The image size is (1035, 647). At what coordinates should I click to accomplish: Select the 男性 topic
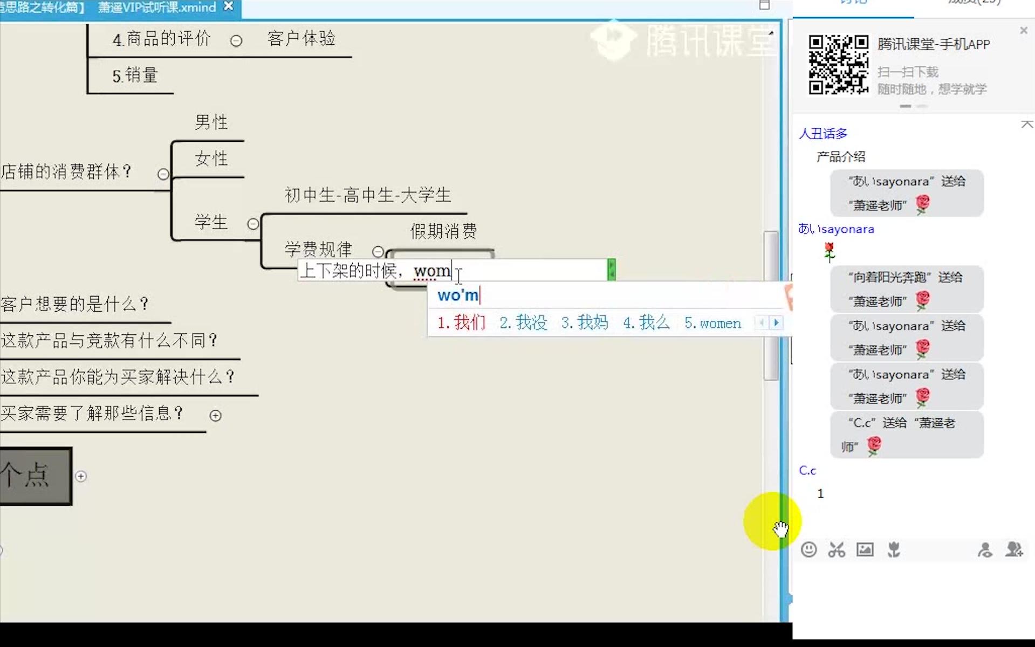[x=211, y=122]
